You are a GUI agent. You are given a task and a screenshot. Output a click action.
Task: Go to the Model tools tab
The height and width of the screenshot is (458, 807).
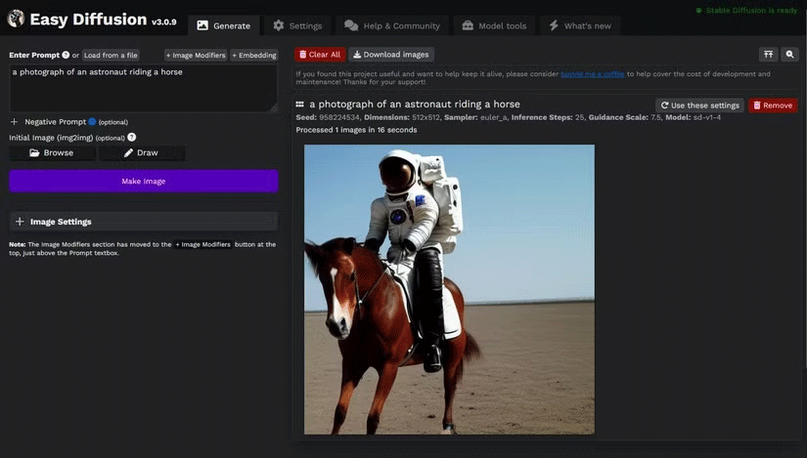coord(495,25)
